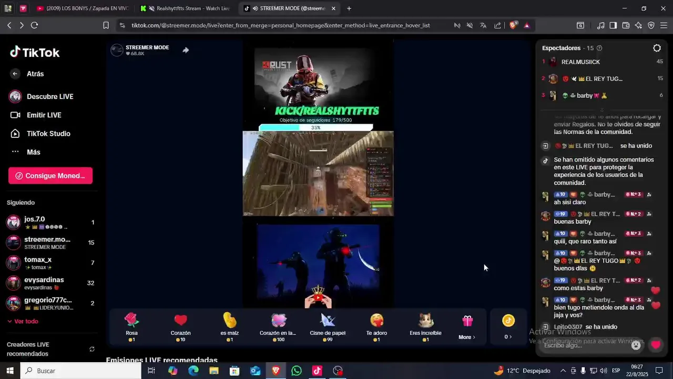Click the browser forward button

22,25
